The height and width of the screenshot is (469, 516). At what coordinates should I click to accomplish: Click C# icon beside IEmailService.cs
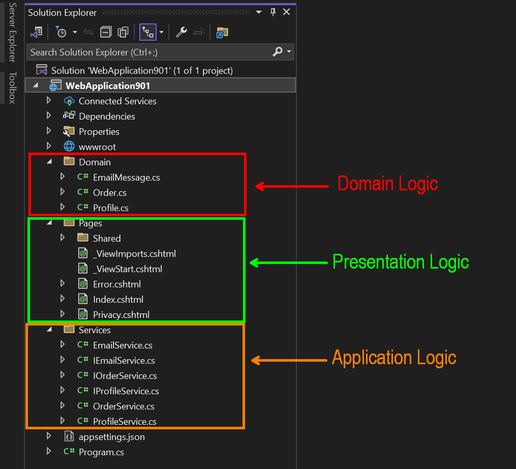click(x=82, y=360)
